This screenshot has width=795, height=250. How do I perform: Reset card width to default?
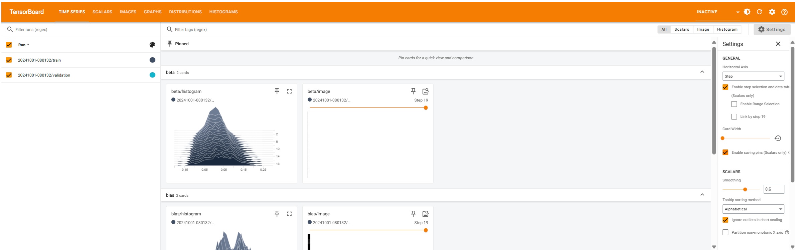click(778, 138)
